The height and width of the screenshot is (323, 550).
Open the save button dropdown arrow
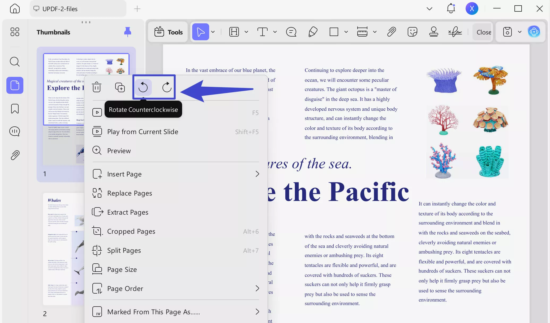click(519, 32)
